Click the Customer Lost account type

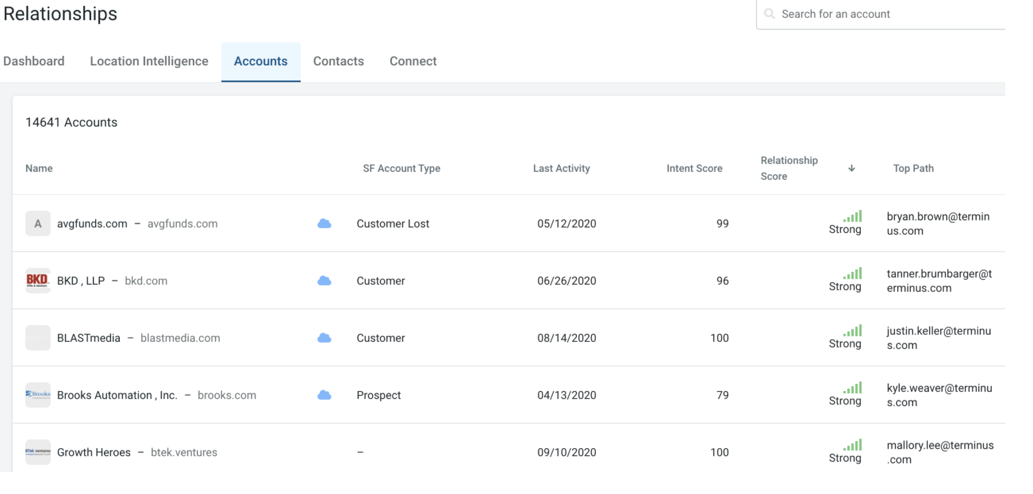click(393, 223)
